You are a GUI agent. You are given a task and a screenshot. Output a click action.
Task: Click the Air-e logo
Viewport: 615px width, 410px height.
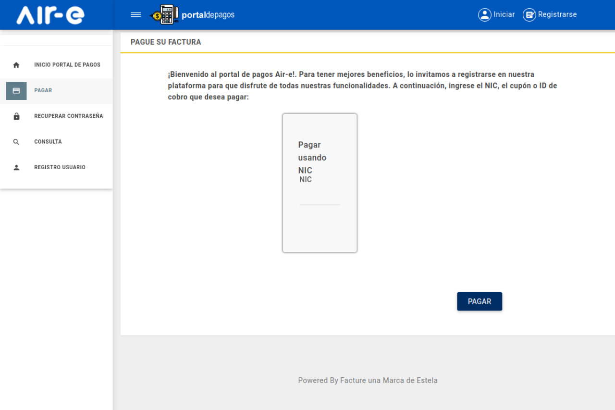pos(50,15)
